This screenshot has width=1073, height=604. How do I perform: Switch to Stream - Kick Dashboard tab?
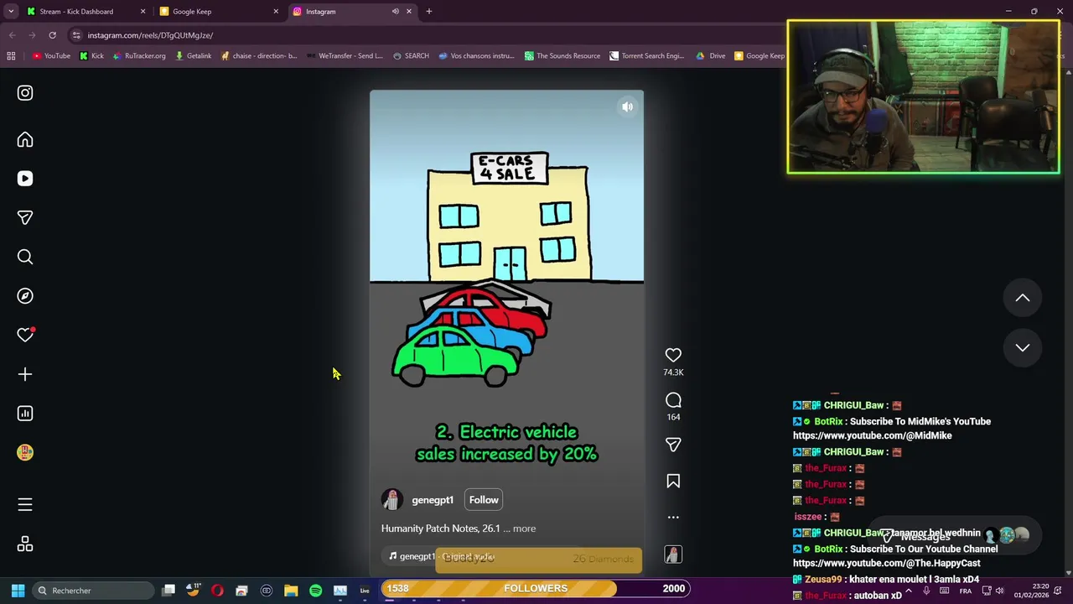(x=84, y=12)
